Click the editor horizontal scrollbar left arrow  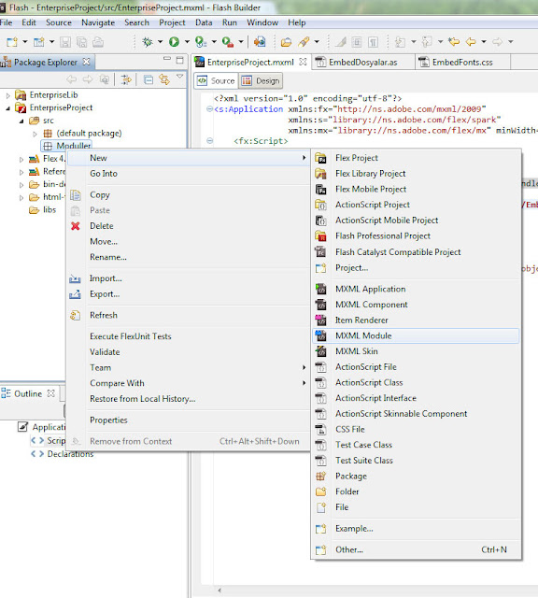click(x=219, y=591)
